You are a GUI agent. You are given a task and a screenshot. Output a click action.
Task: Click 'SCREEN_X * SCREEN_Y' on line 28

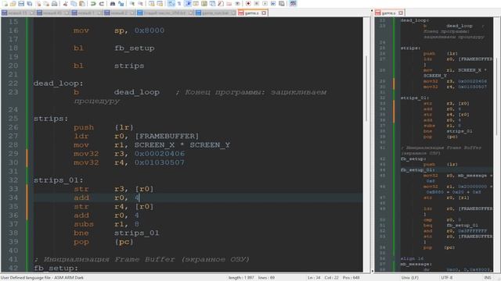coord(182,145)
